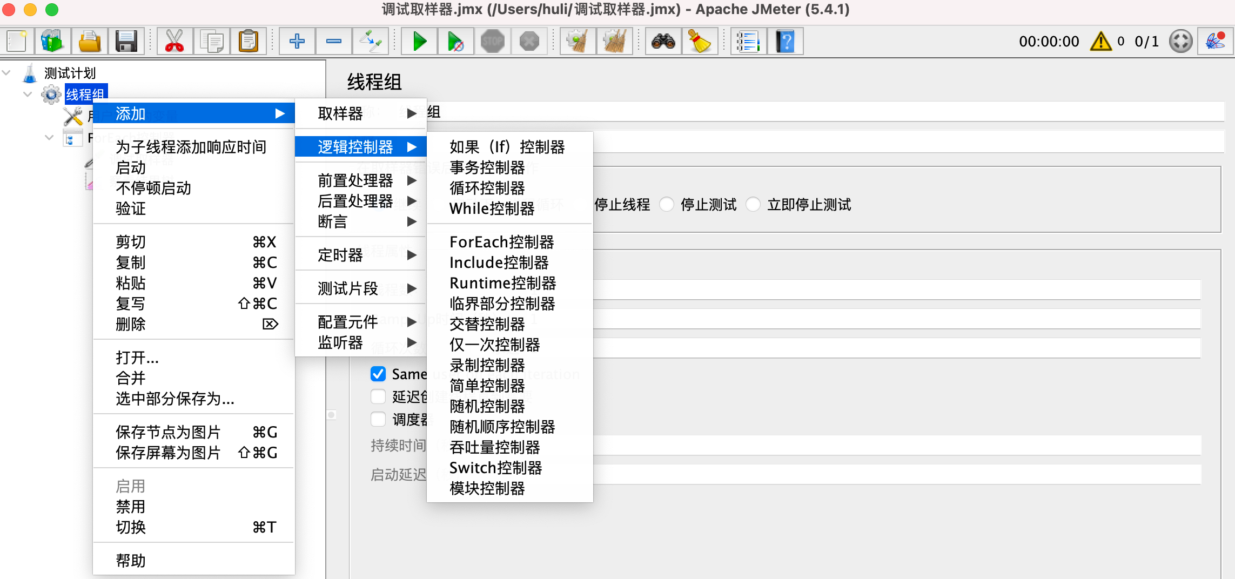The height and width of the screenshot is (579, 1235).
Task: Click the 添加 context menu entry
Action: [194, 113]
